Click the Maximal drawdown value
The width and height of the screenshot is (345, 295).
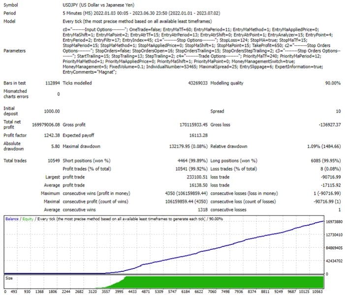click(x=188, y=147)
